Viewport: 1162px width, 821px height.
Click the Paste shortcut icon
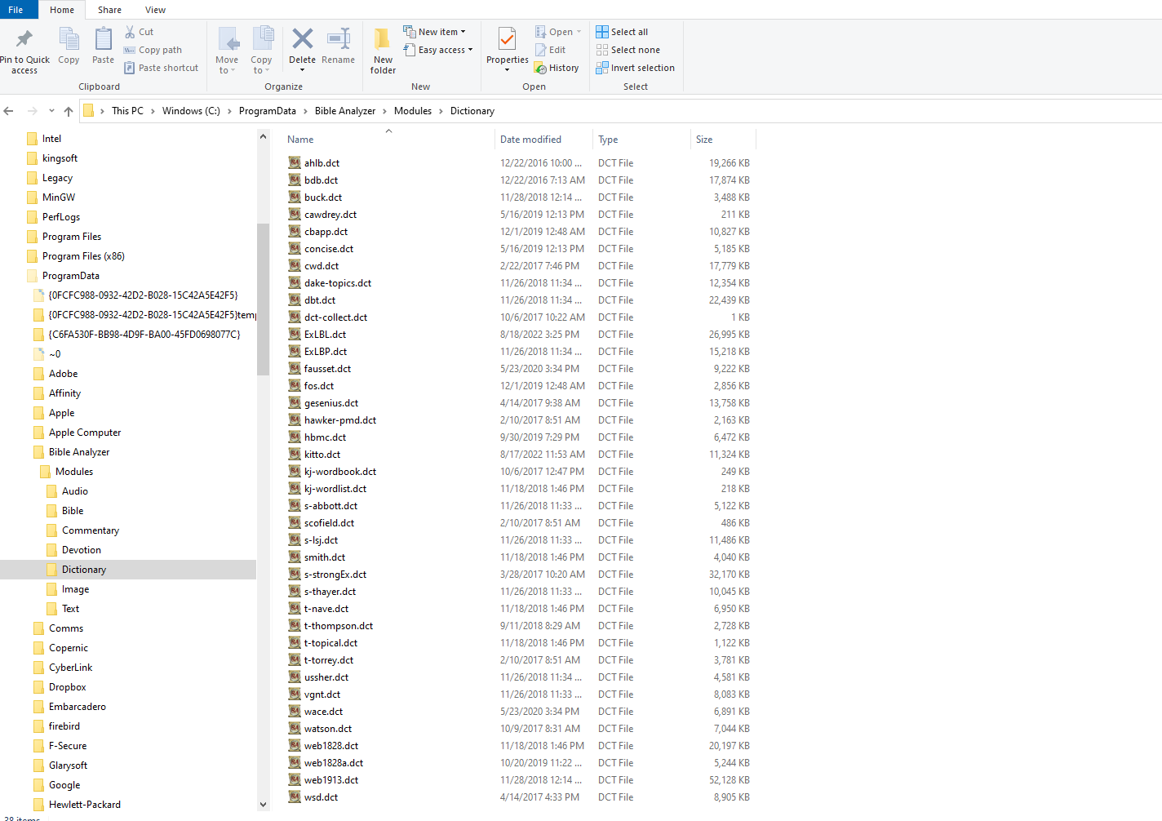(x=130, y=68)
